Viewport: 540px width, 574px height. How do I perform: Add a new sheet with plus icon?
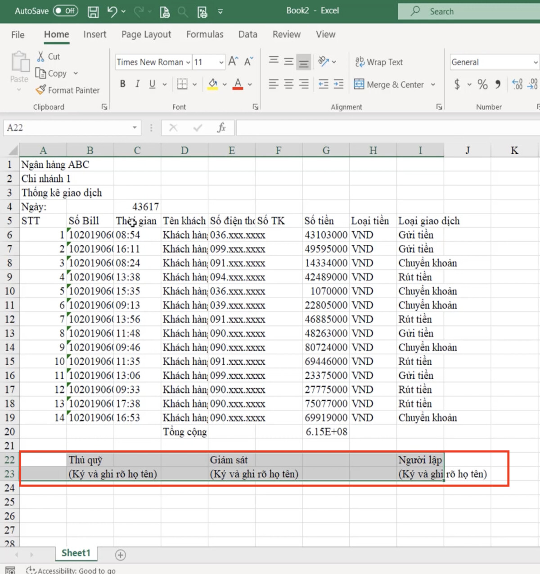pos(121,555)
